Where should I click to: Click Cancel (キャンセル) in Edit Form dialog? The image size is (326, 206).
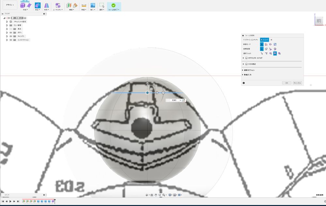pos(297,83)
